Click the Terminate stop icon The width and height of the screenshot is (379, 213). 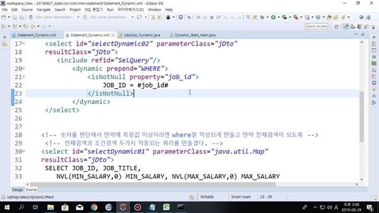(211, 17)
